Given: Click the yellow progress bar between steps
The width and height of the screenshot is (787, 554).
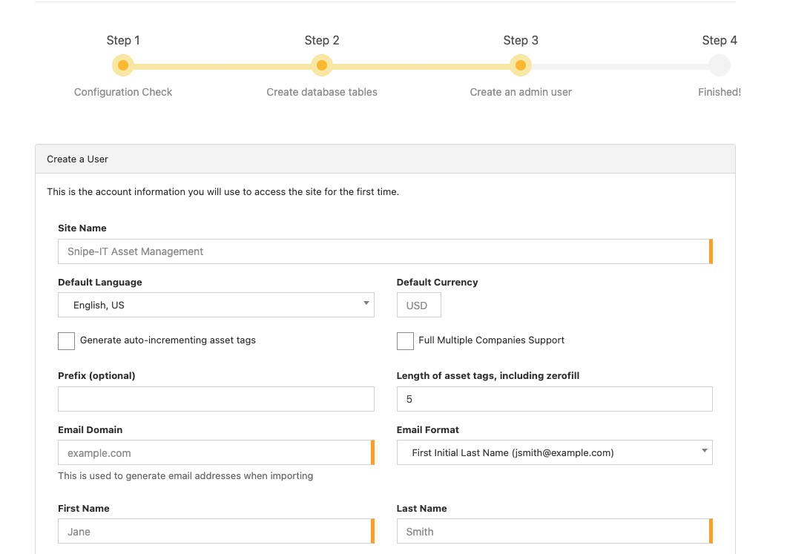Looking at the screenshot, I should [x=223, y=65].
